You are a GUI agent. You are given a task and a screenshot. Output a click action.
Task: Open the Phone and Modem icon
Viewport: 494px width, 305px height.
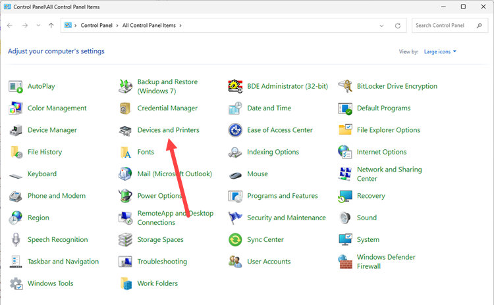click(15, 196)
